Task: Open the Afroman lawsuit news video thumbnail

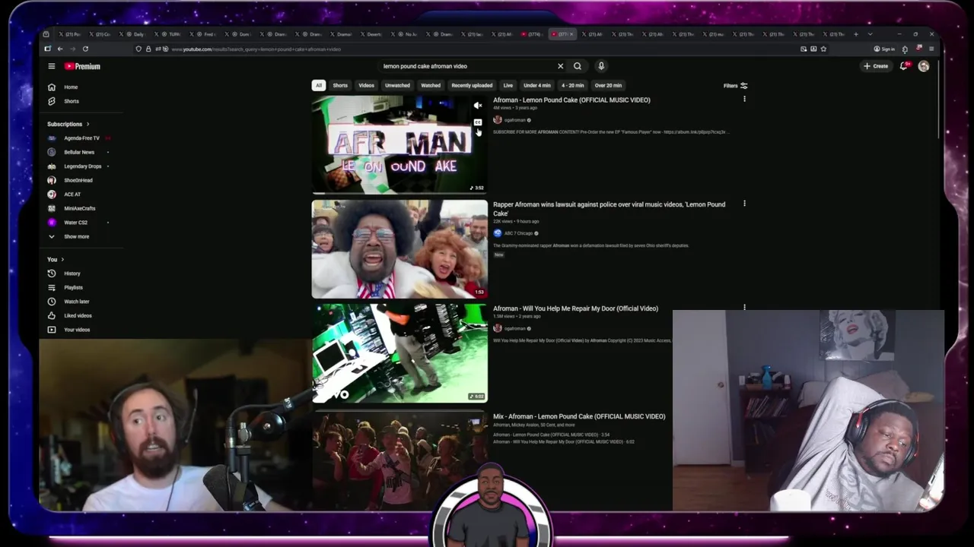Action: pyautogui.click(x=399, y=249)
